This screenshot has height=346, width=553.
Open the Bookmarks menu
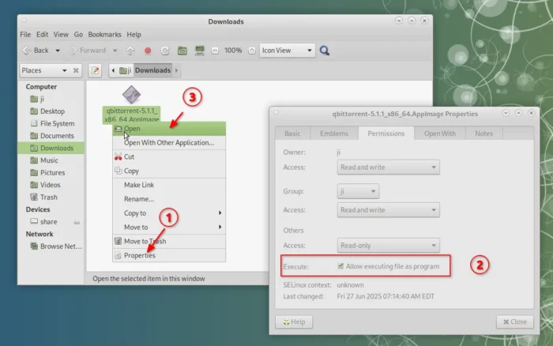pos(105,34)
